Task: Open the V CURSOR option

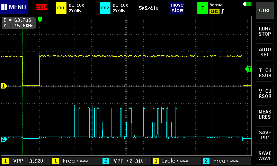Action: point(265,93)
